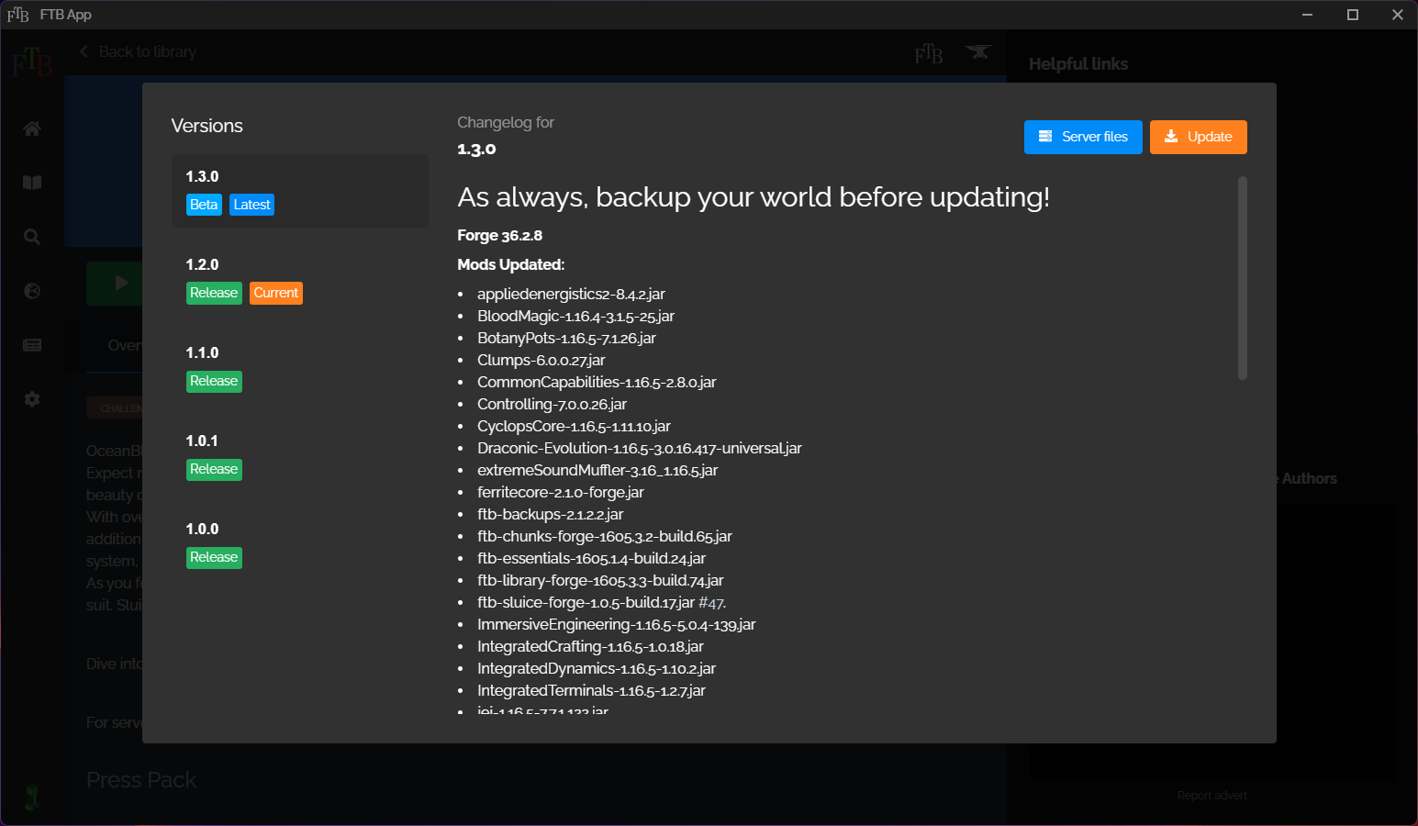Click the ftb-chunks-forge build.65 jar entry
The height and width of the screenshot is (826, 1418).
click(x=605, y=537)
